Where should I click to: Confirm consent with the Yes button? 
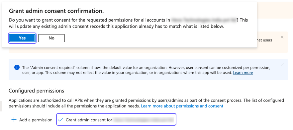(x=22, y=38)
